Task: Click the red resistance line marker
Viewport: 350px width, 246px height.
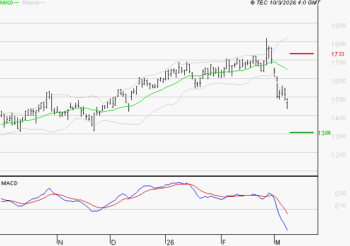Action: coord(301,54)
